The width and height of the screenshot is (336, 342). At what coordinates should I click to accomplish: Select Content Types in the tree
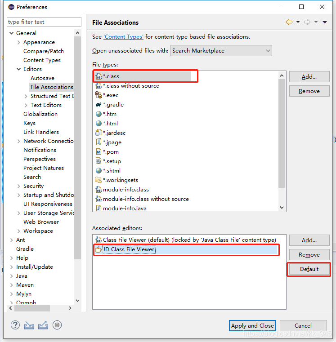[x=42, y=60]
